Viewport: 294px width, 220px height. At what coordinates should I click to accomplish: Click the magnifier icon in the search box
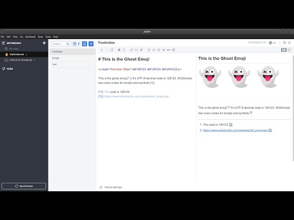(68, 44)
